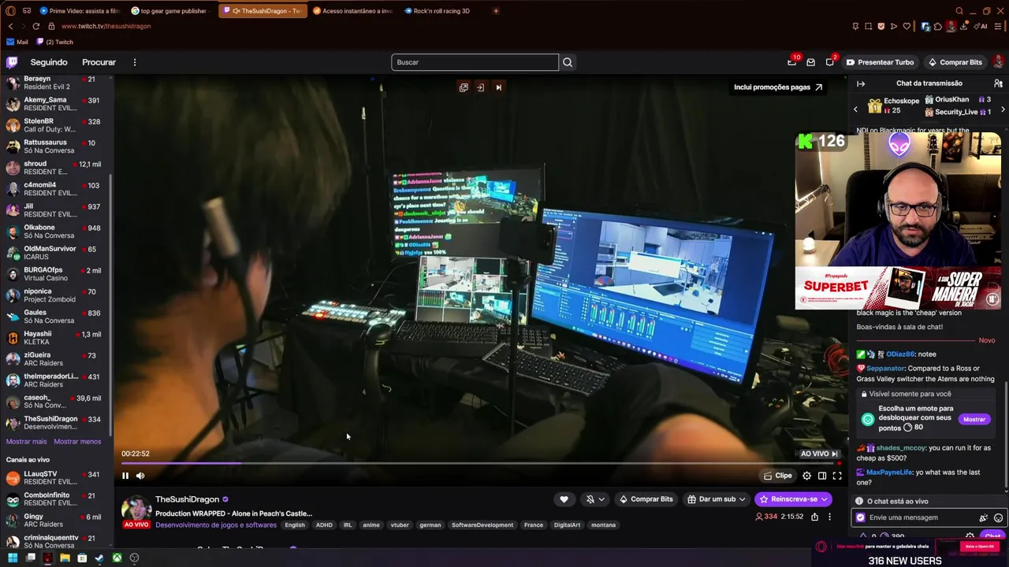
Task: Switch to top gear game publisher tab
Action: pyautogui.click(x=169, y=11)
